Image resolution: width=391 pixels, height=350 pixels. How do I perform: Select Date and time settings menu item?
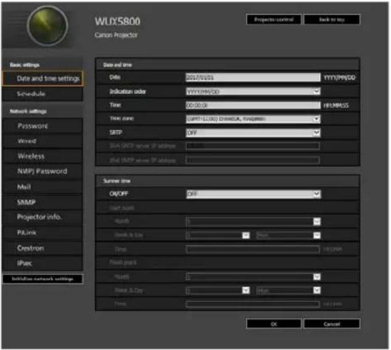point(43,78)
